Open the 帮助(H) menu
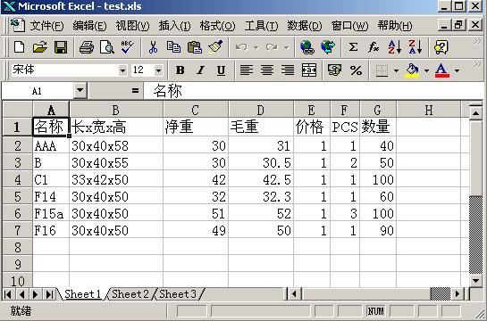 (395, 26)
